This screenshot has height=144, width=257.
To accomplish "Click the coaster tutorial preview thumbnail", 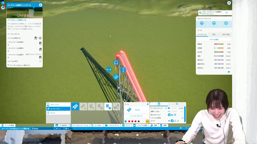I will pyautogui.click(x=25, y=13).
